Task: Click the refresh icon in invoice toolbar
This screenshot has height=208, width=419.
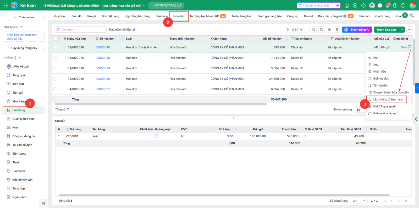Action: tap(313, 30)
